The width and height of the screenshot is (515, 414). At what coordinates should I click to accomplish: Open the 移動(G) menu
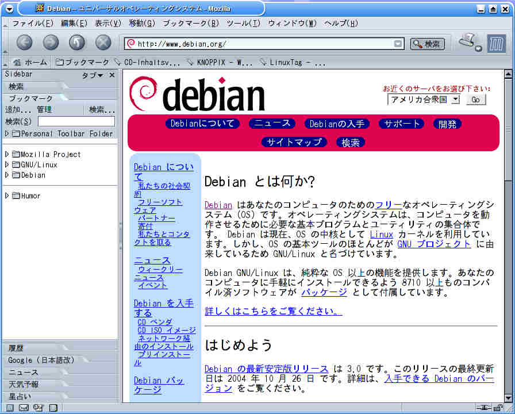142,24
